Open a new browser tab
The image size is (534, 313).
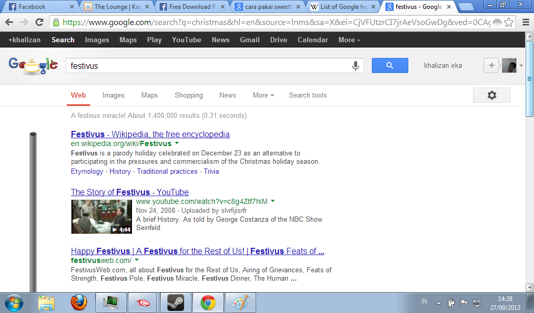tap(466, 7)
